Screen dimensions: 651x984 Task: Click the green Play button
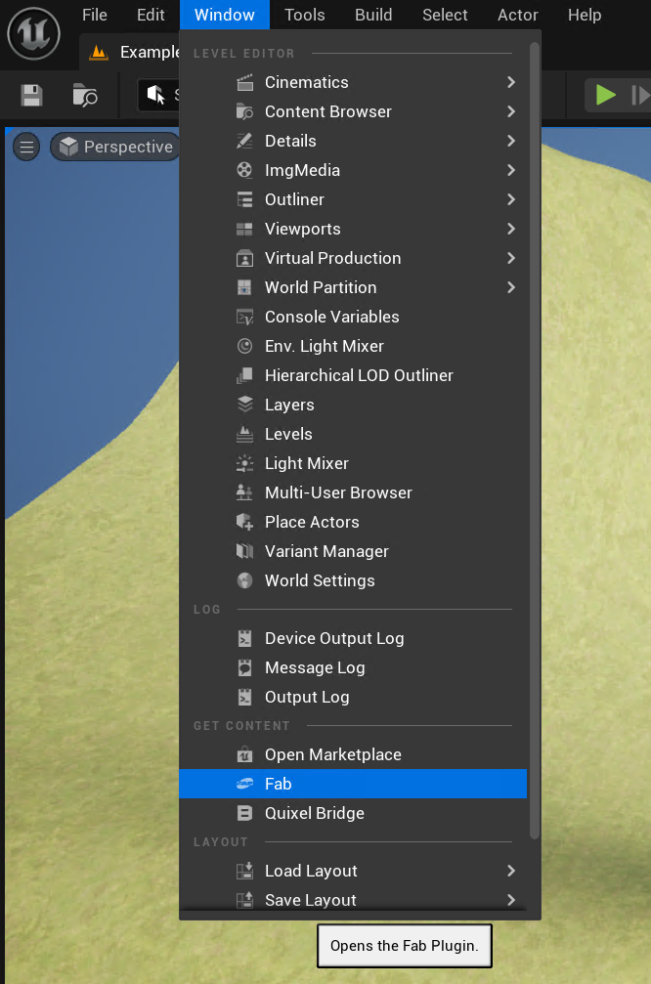pos(605,96)
